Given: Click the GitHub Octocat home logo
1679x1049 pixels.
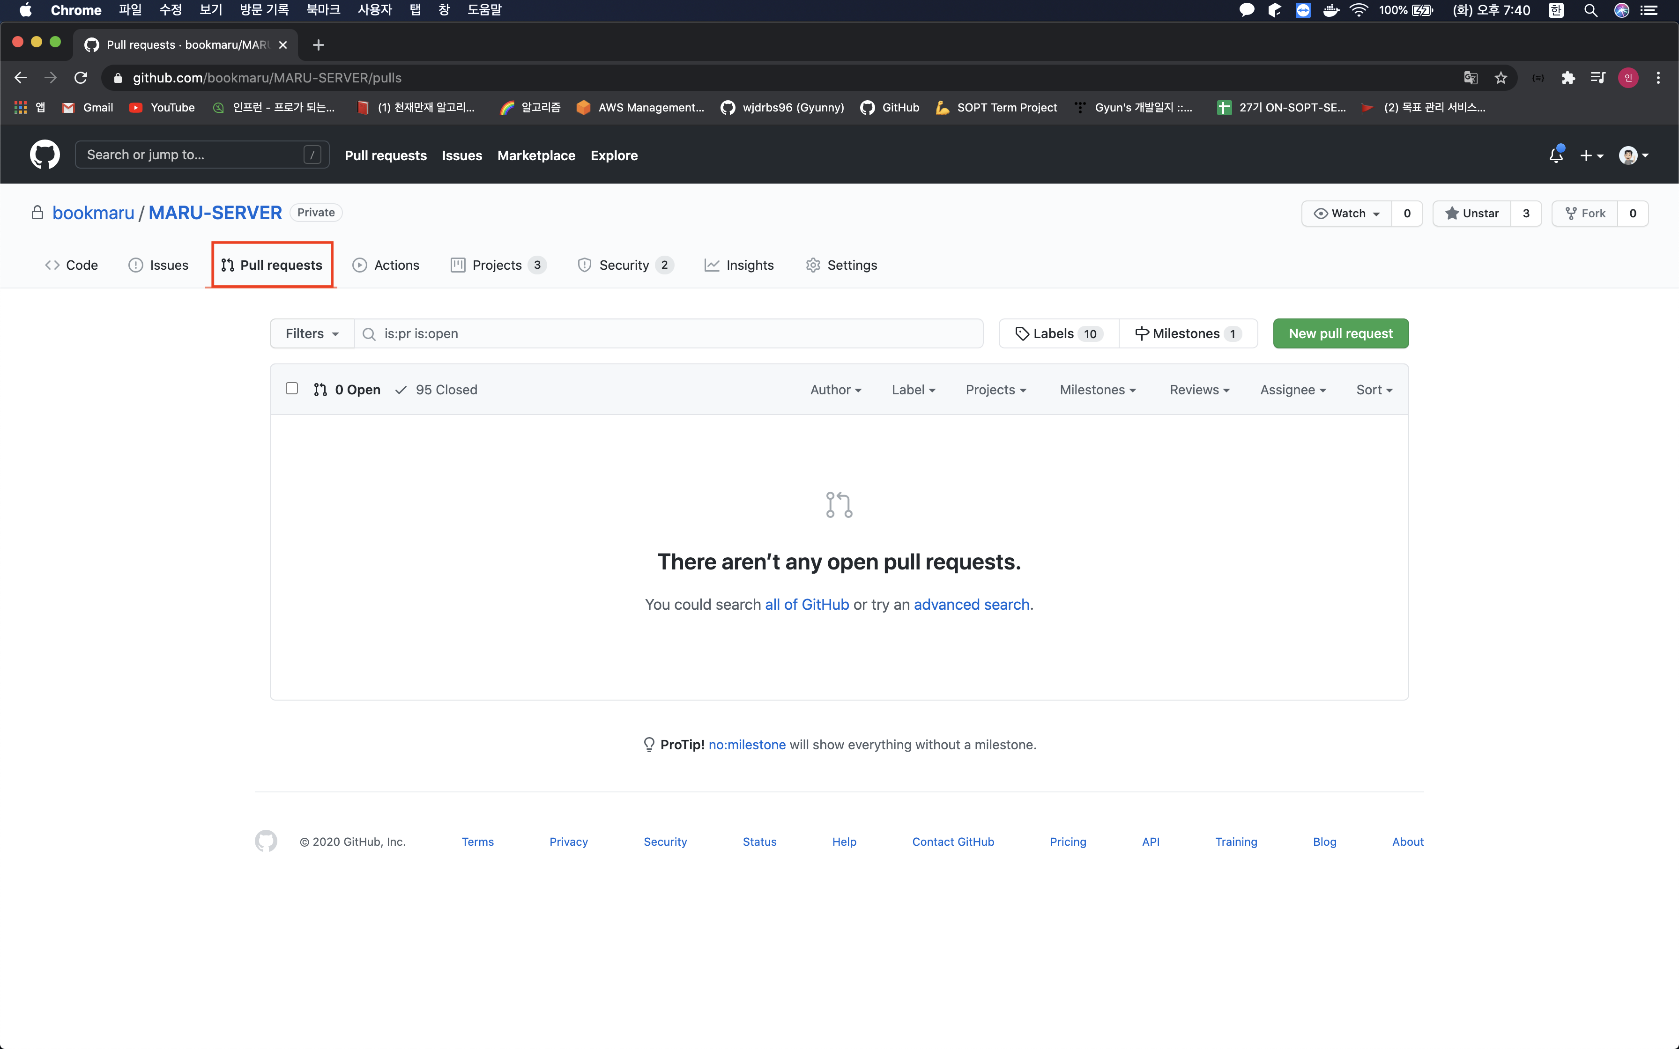Looking at the screenshot, I should pos(45,155).
